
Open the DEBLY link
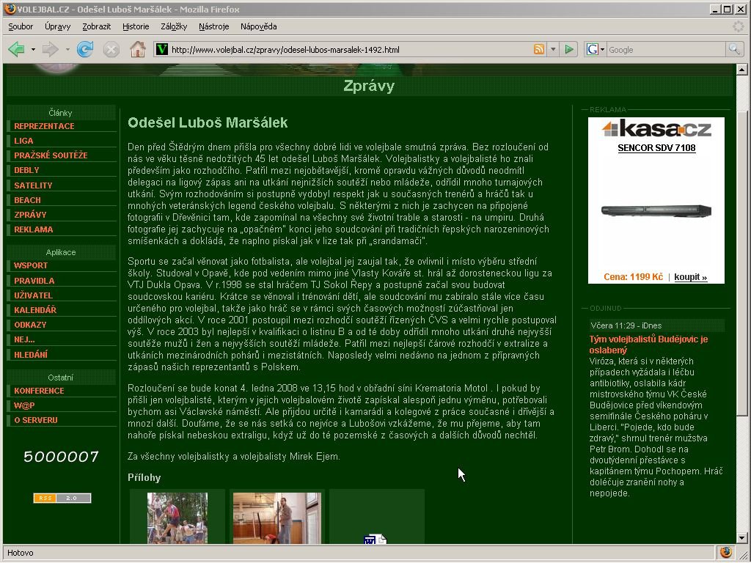point(27,170)
